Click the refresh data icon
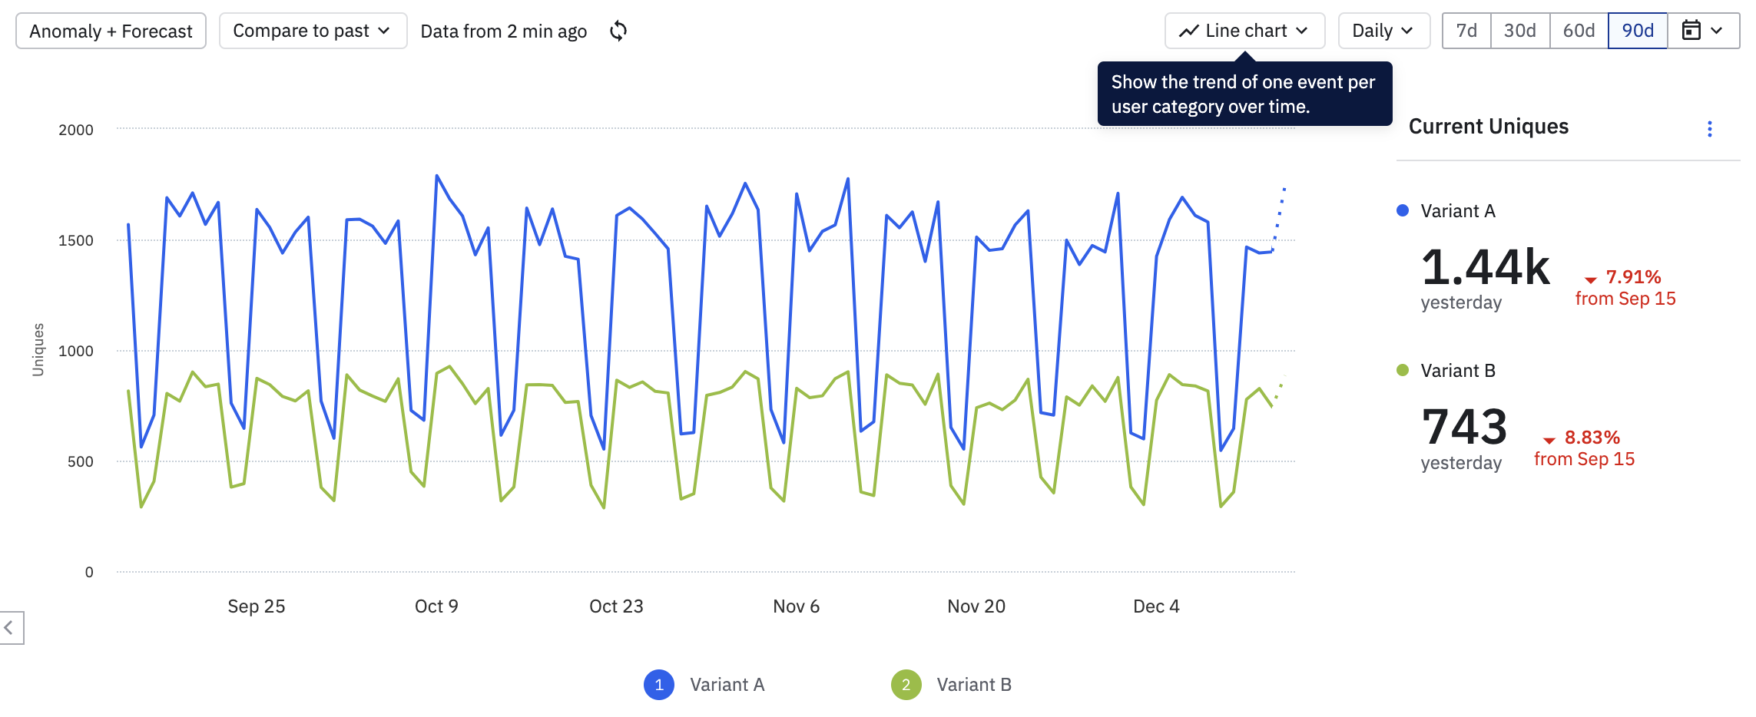Image resolution: width=1756 pixels, height=717 pixels. click(x=618, y=31)
